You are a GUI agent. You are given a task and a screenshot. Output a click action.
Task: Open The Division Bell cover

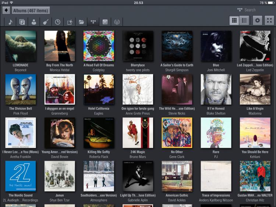pyautogui.click(x=21, y=89)
